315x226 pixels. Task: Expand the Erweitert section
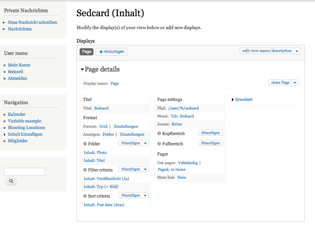pos(244,99)
